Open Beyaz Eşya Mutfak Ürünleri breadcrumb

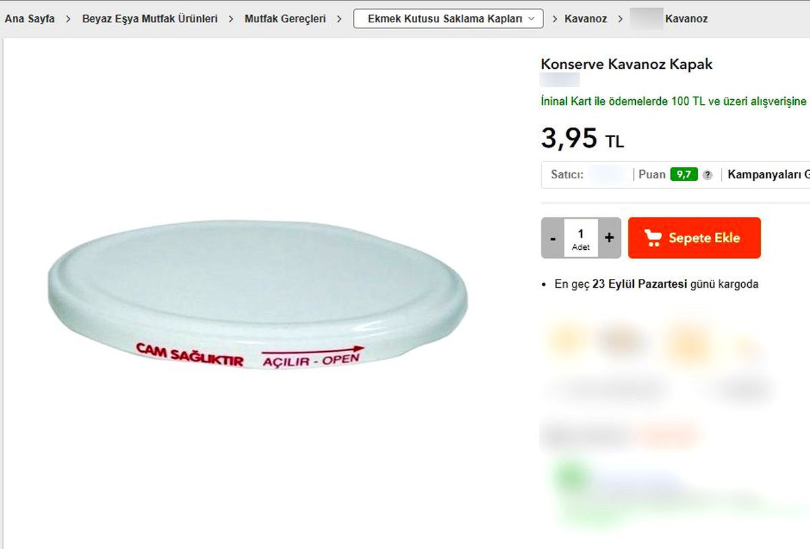click(150, 19)
